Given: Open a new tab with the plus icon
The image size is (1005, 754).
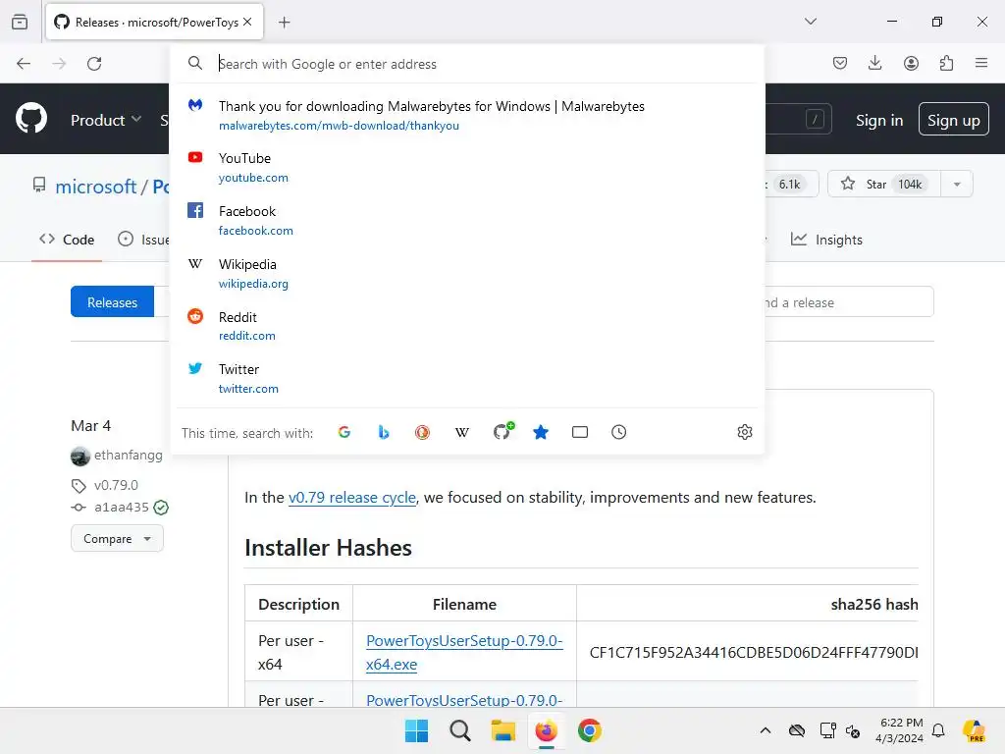Looking at the screenshot, I should (x=284, y=23).
